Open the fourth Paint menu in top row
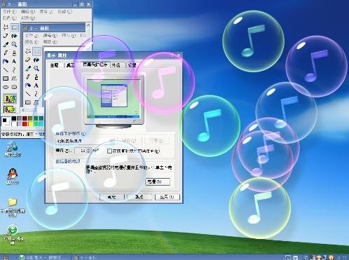The height and width of the screenshot is (260, 349). (x=64, y=11)
